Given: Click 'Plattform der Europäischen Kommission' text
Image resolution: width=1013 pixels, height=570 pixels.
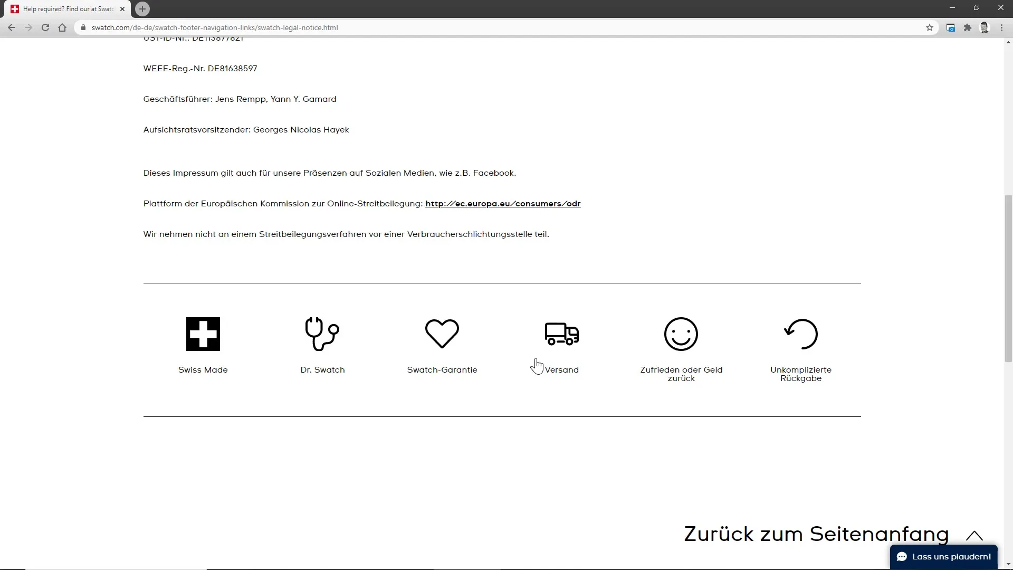Looking at the screenshot, I should (x=283, y=204).
